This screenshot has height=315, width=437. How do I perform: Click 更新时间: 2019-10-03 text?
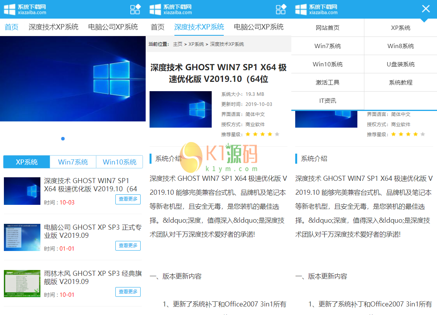point(247,104)
